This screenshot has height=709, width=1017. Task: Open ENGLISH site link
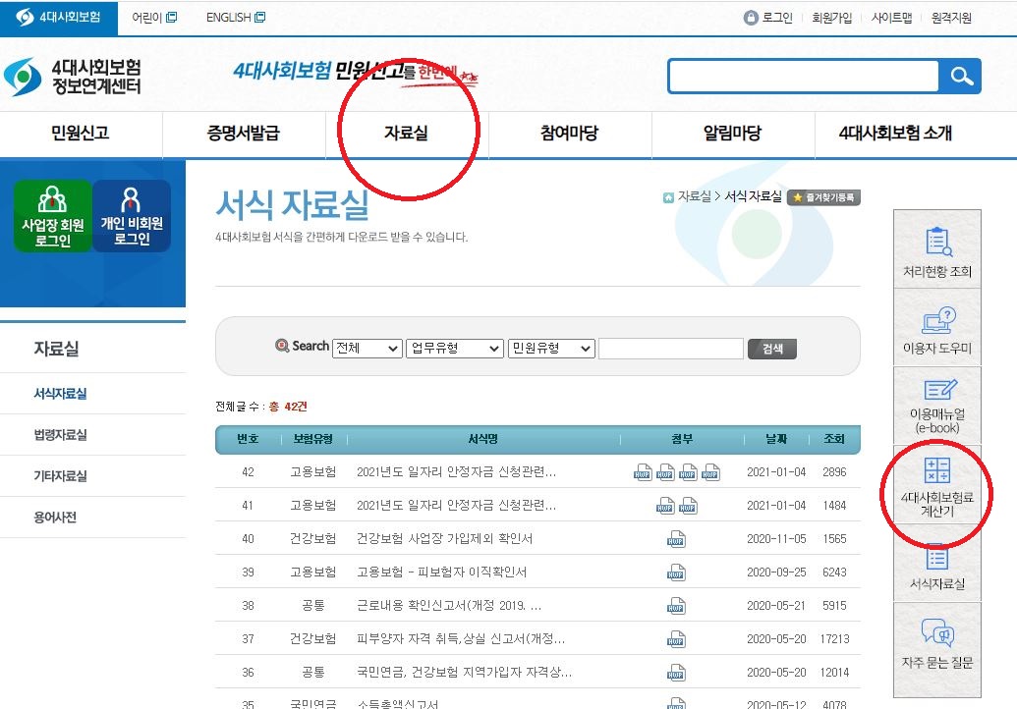(x=236, y=18)
